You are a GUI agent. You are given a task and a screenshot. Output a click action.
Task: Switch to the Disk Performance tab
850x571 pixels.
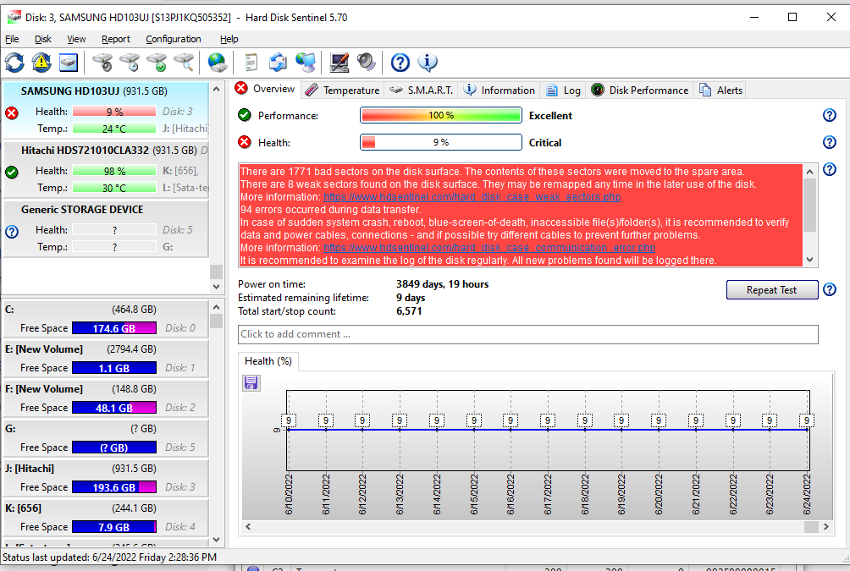tap(640, 90)
